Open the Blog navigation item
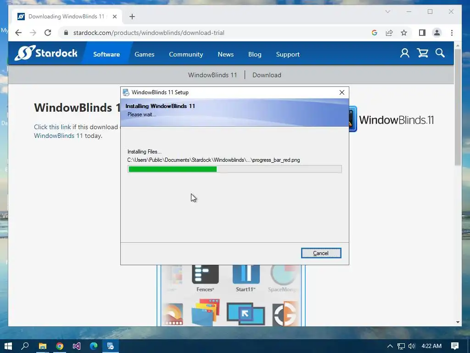Image resolution: width=470 pixels, height=353 pixels. tap(255, 54)
